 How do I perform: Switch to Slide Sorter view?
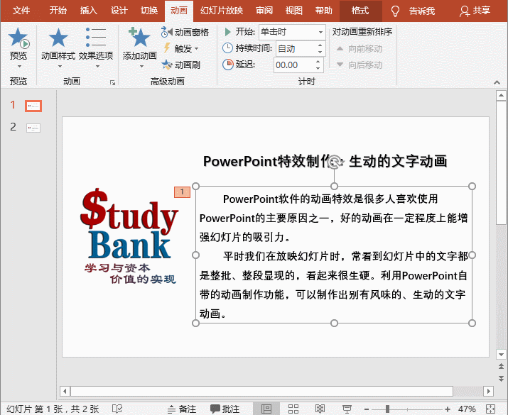[293, 409]
